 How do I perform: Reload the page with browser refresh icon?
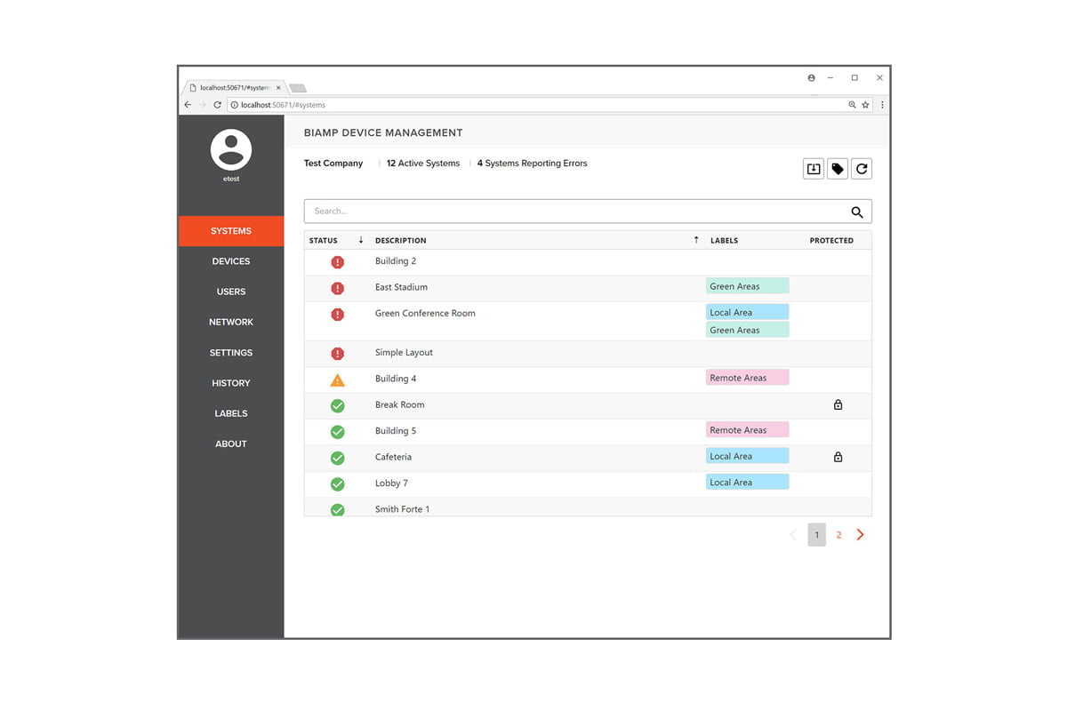tap(217, 105)
